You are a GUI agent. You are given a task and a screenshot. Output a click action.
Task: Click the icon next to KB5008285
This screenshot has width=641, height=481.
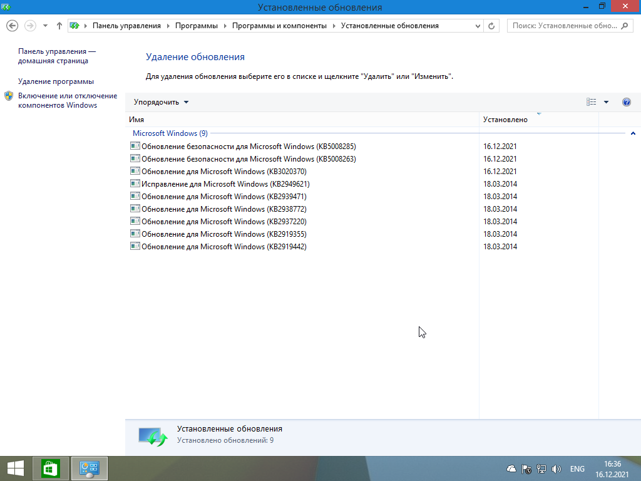135,146
